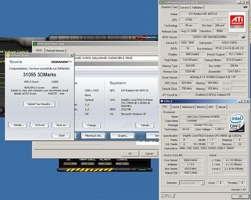Click the Default Clock 790 MHz field
The width and height of the screenshot is (251, 200).
(x=186, y=89)
